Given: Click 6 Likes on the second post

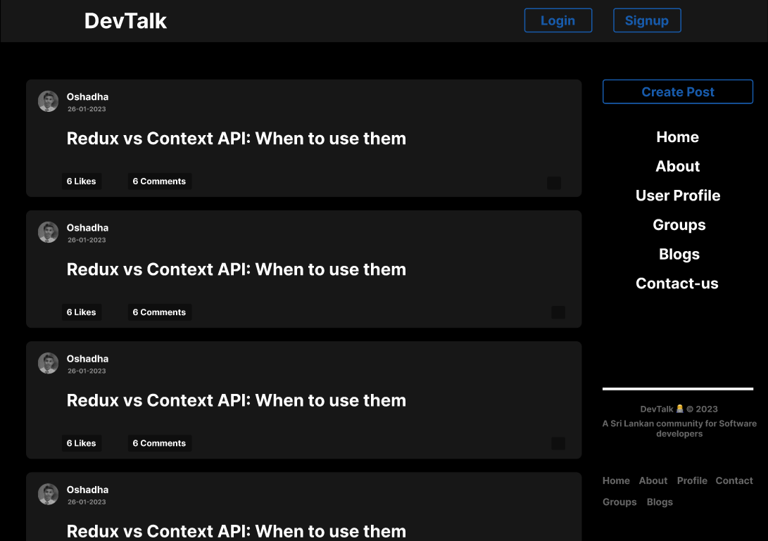Looking at the screenshot, I should (82, 312).
